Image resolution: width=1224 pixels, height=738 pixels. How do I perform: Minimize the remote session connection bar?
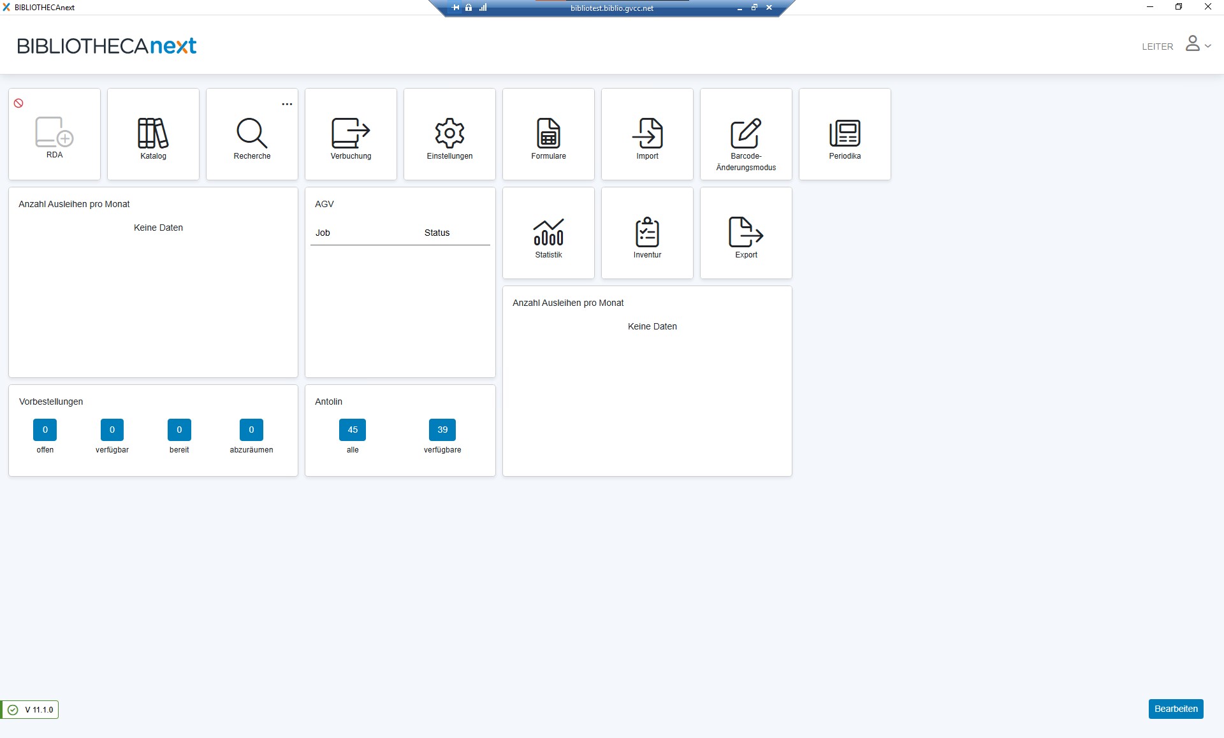pyautogui.click(x=739, y=8)
